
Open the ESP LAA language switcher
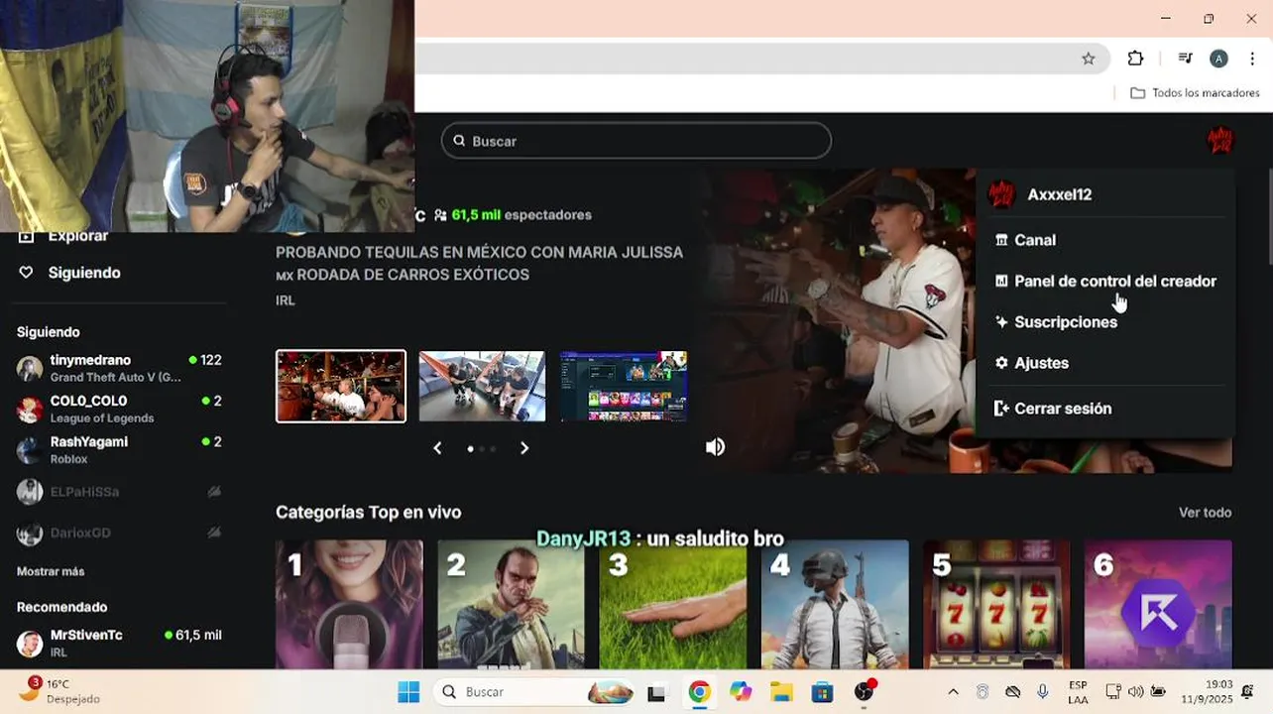(x=1078, y=692)
